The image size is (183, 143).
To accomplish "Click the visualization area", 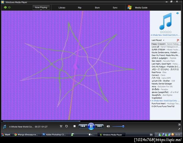I will 75,65.
